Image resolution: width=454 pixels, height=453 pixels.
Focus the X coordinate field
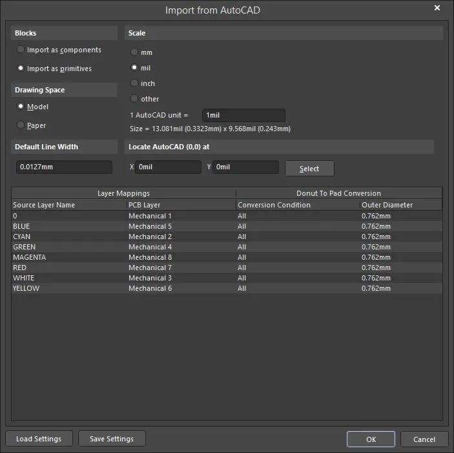(x=168, y=167)
